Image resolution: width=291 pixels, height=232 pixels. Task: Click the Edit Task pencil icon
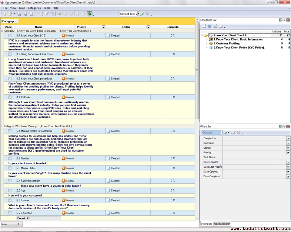47,14
